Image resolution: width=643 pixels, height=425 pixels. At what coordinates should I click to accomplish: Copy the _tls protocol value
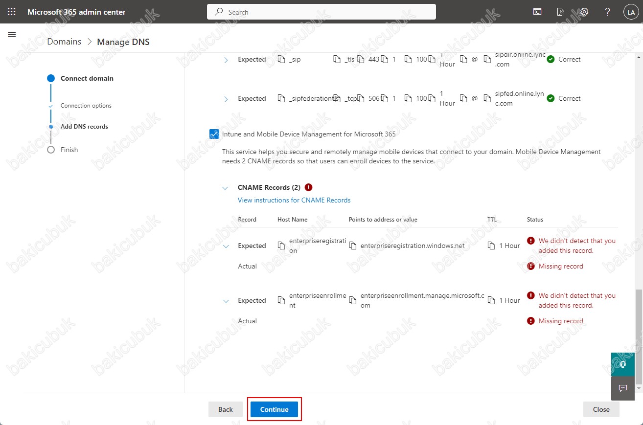tap(337, 59)
